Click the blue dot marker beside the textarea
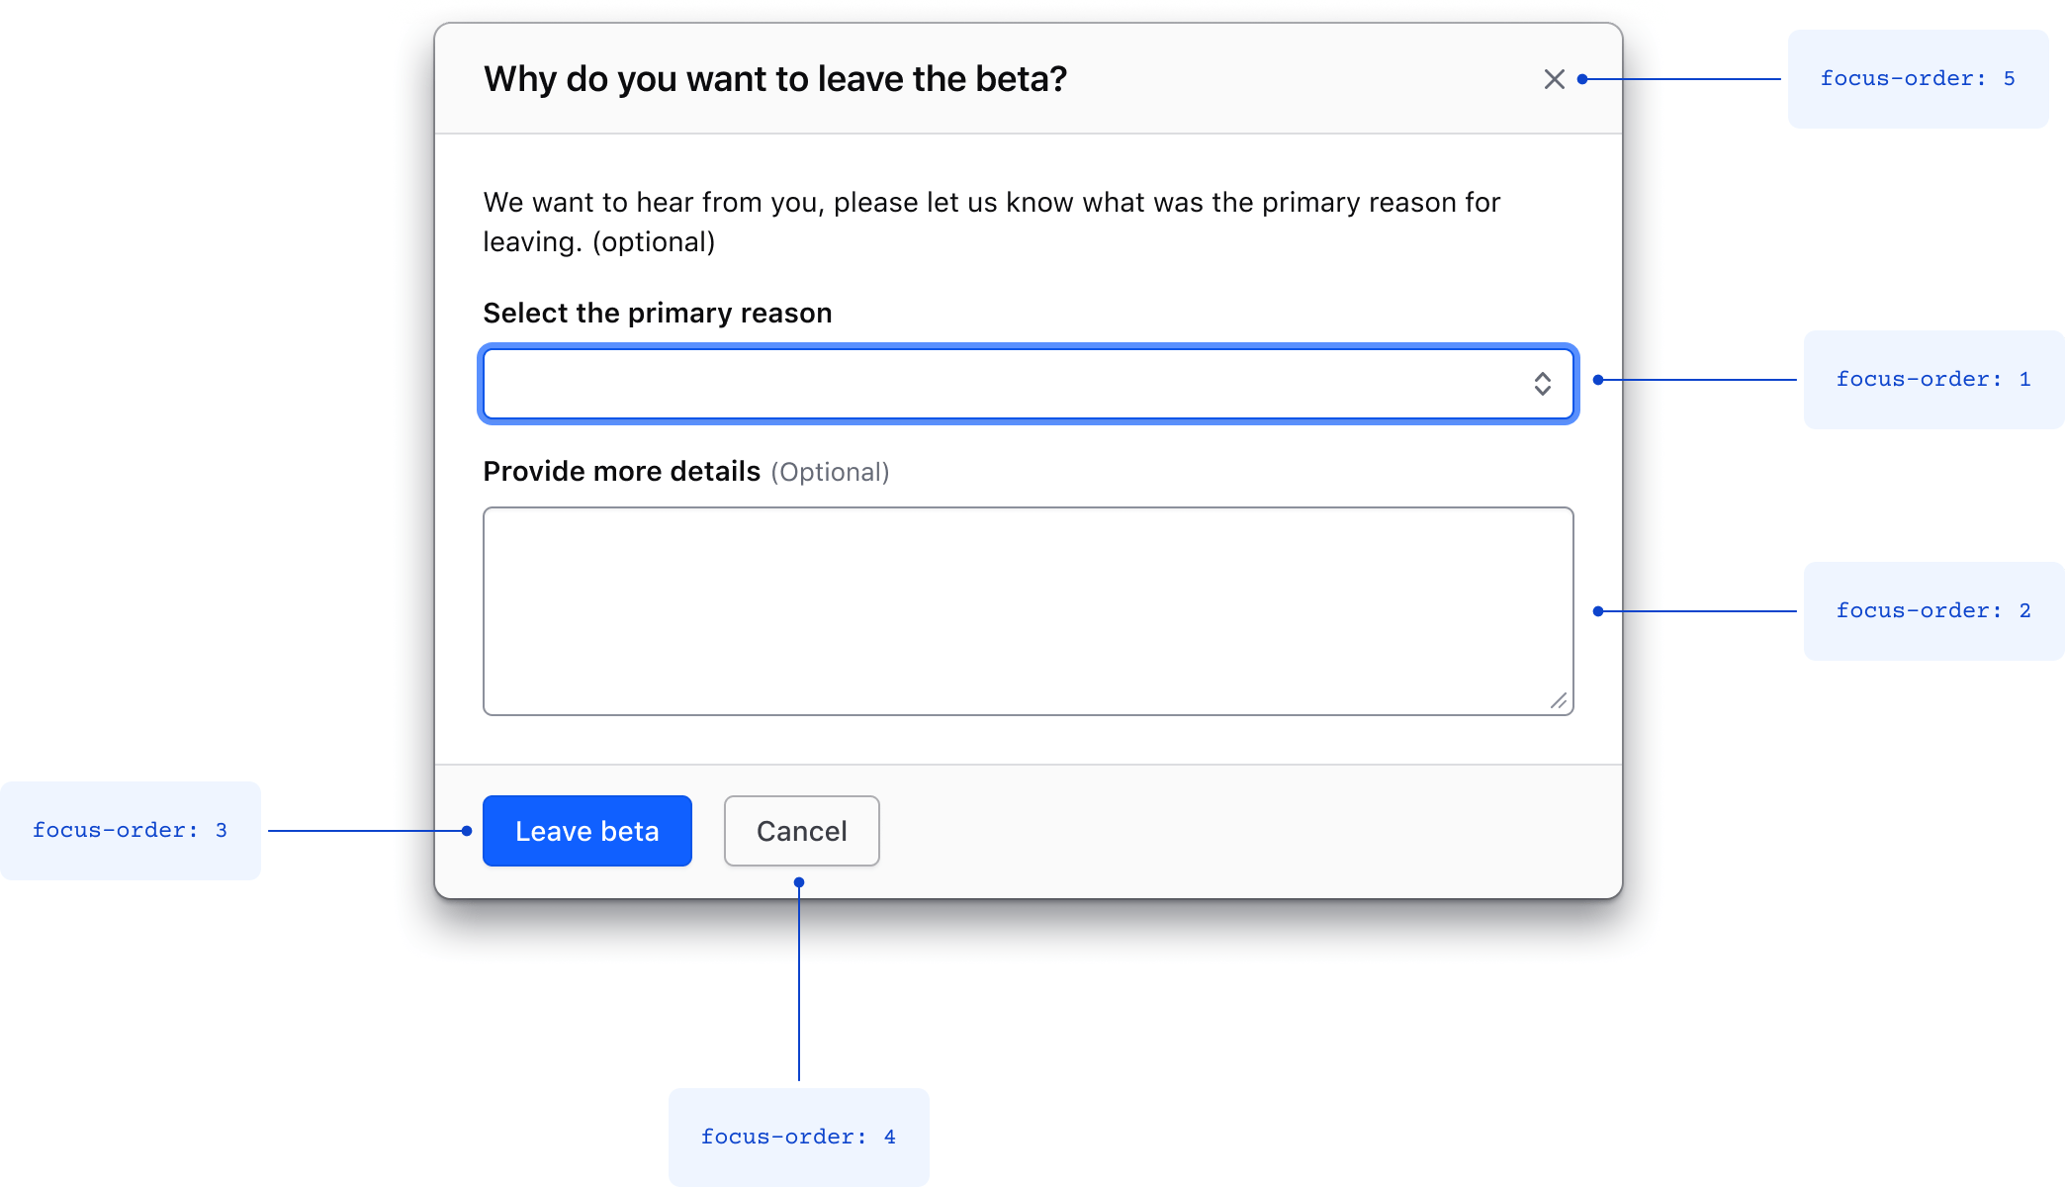The height and width of the screenshot is (1187, 2065). 1598,611
